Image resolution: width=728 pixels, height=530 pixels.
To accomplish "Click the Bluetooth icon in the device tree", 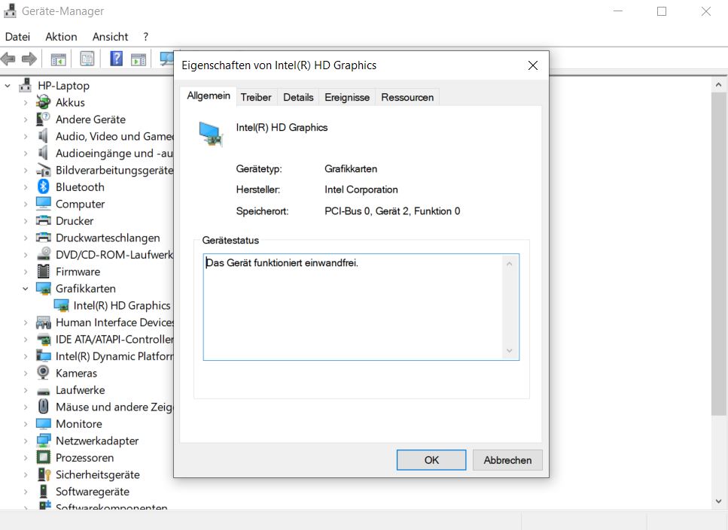I will [x=43, y=187].
